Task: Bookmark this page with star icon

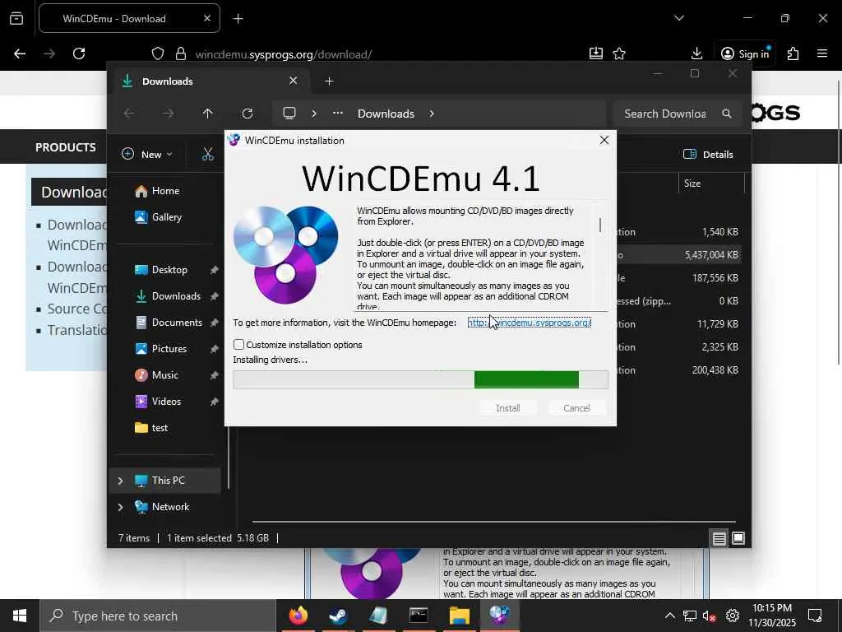Action: click(619, 53)
